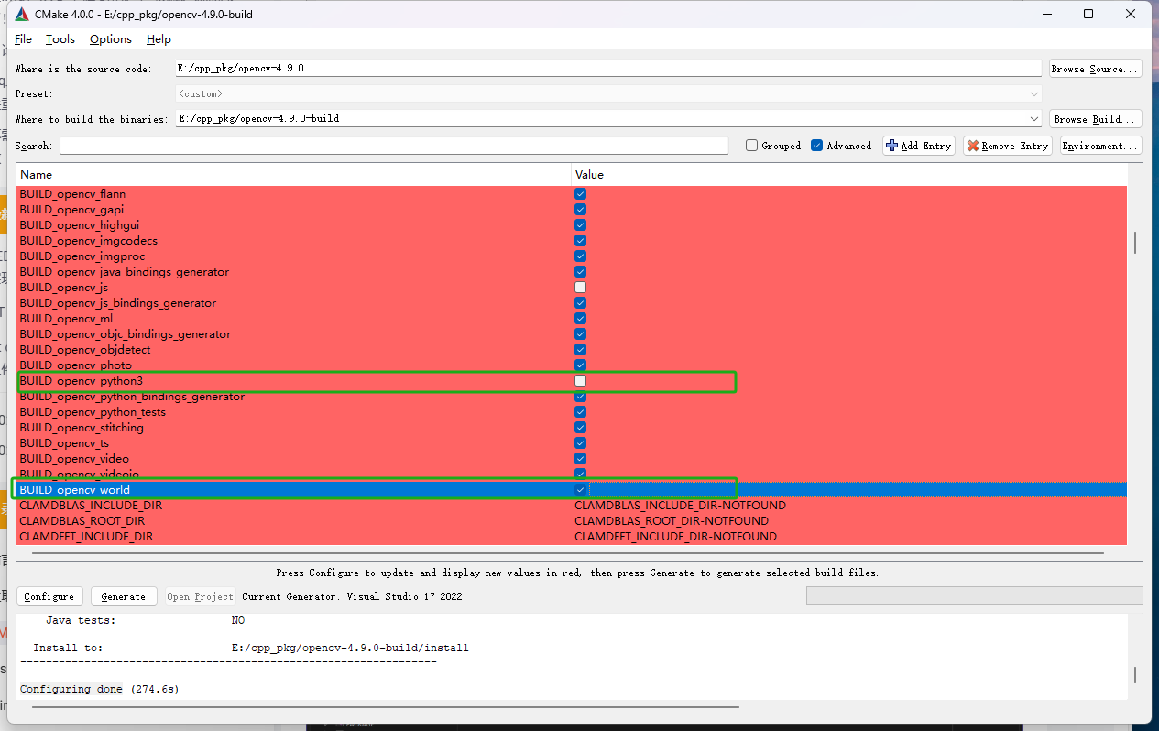Open the Preset dropdown

point(1034,93)
